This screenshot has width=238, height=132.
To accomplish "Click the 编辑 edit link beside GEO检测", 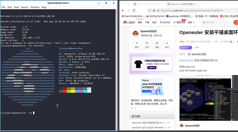I will pos(197,48).
